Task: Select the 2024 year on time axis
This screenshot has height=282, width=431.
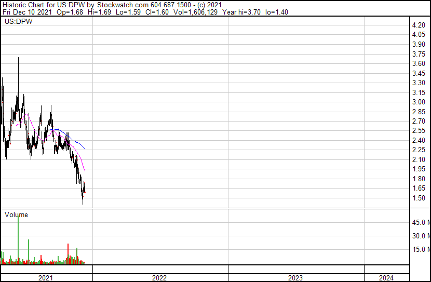Action: pyautogui.click(x=386, y=278)
